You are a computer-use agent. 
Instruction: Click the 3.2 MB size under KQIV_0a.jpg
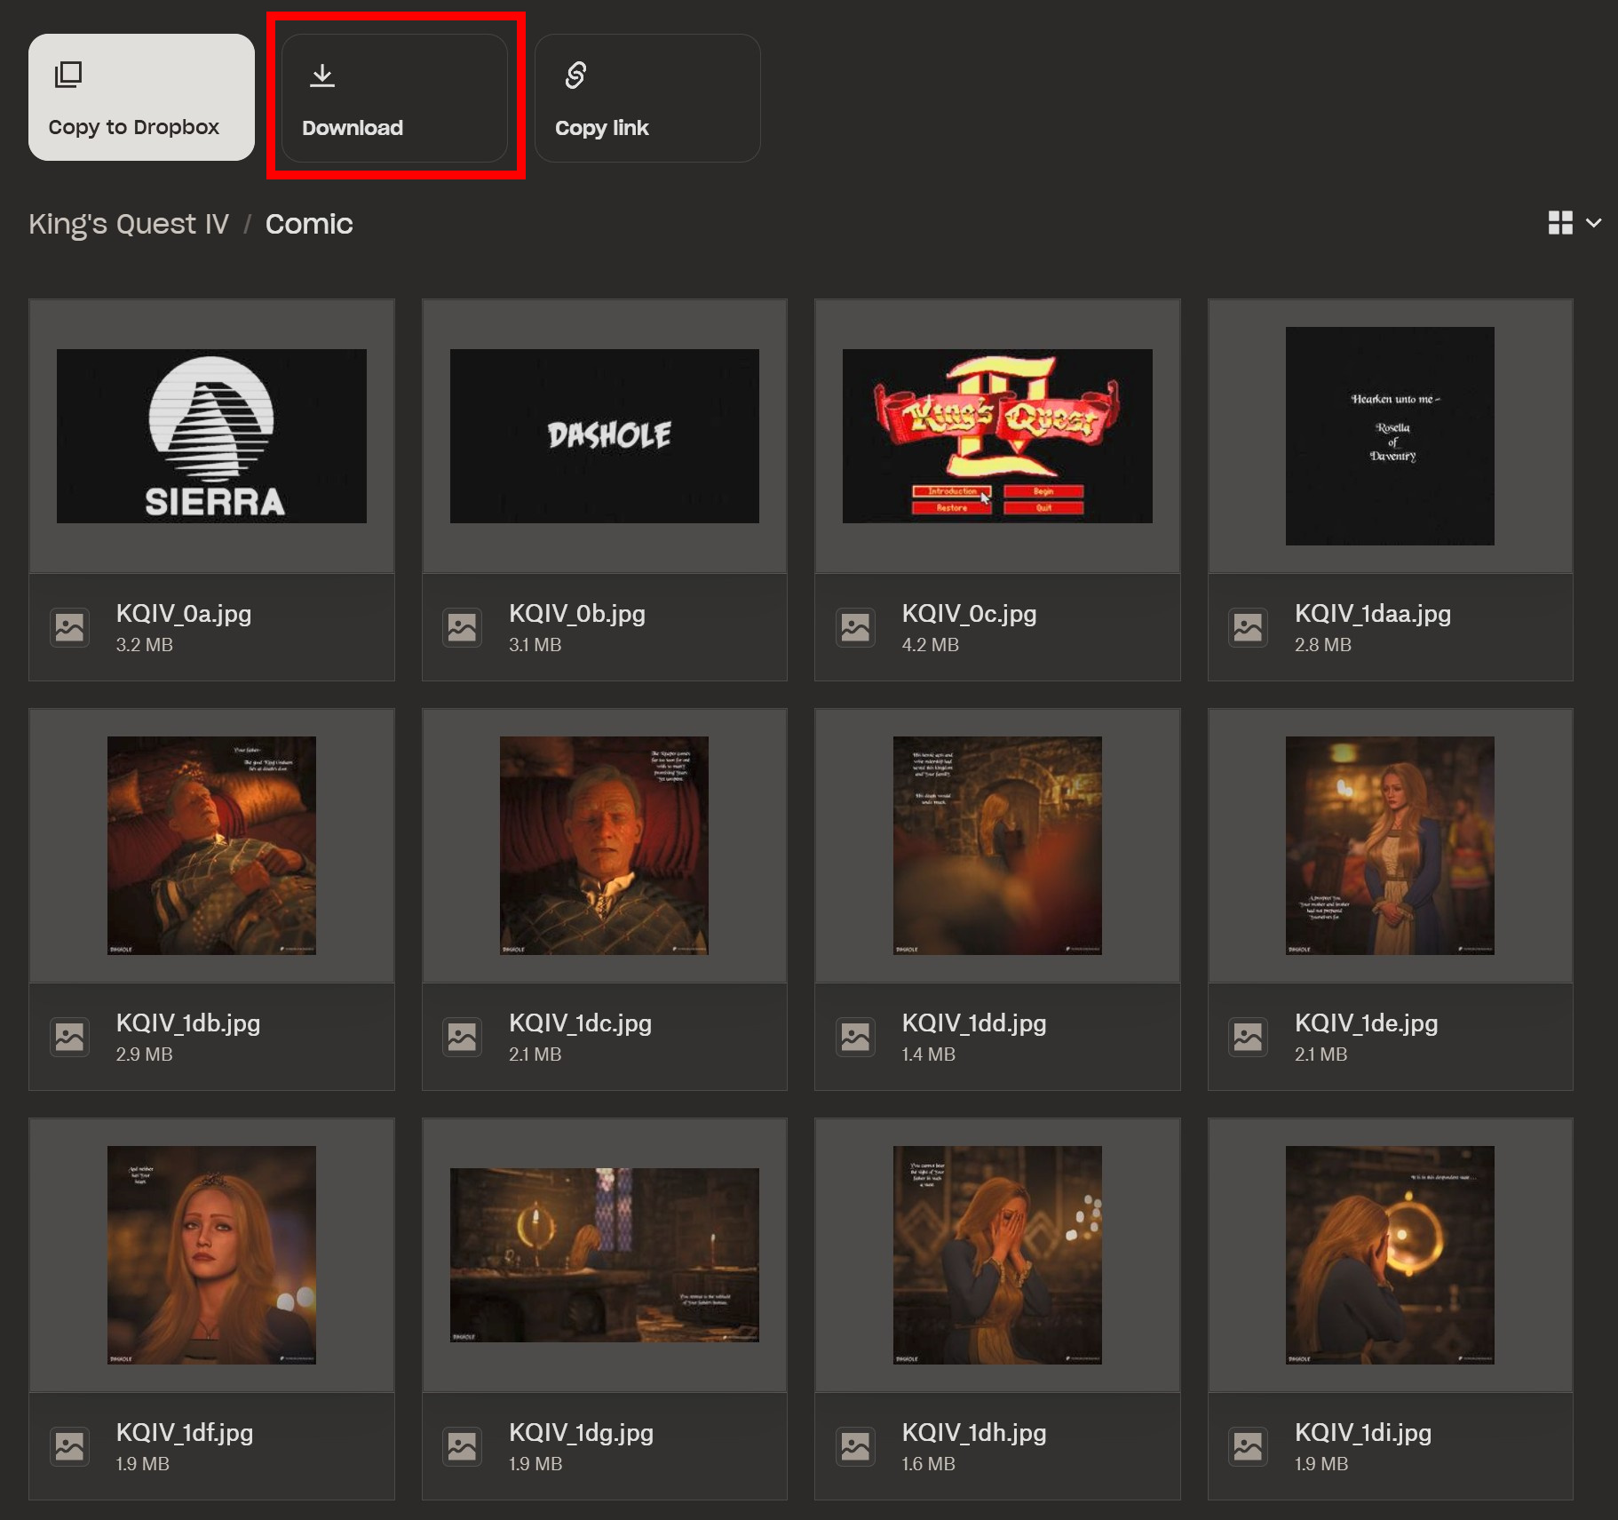(x=145, y=645)
